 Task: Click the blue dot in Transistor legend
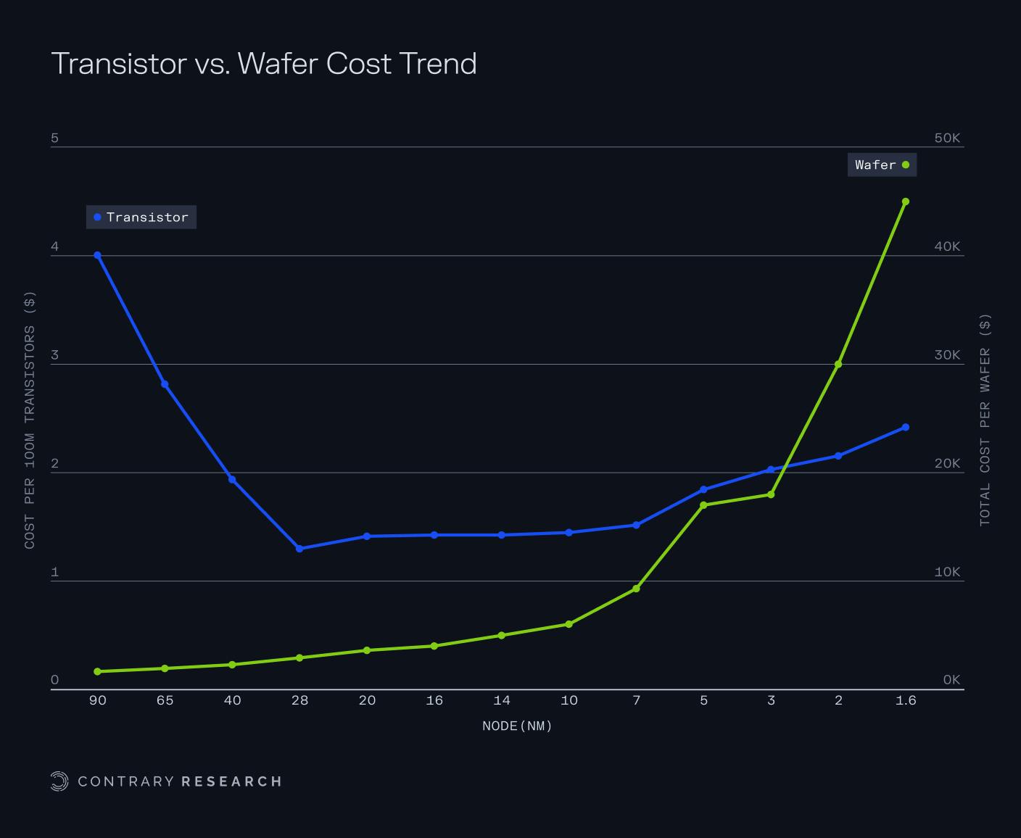(97, 217)
